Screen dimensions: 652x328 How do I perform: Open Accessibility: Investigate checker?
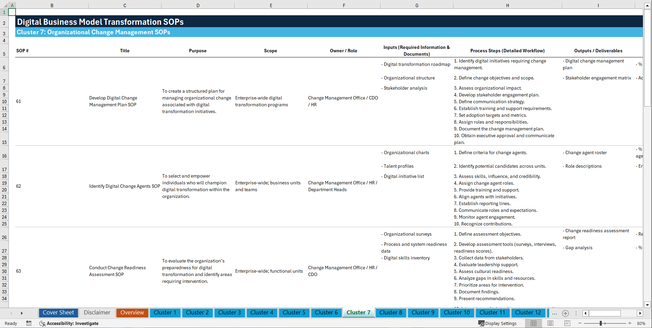click(x=69, y=323)
